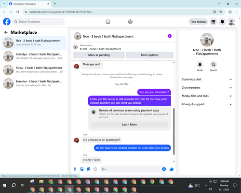Click More options button

point(149,55)
